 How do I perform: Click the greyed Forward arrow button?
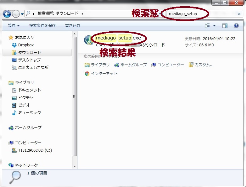point(16,14)
